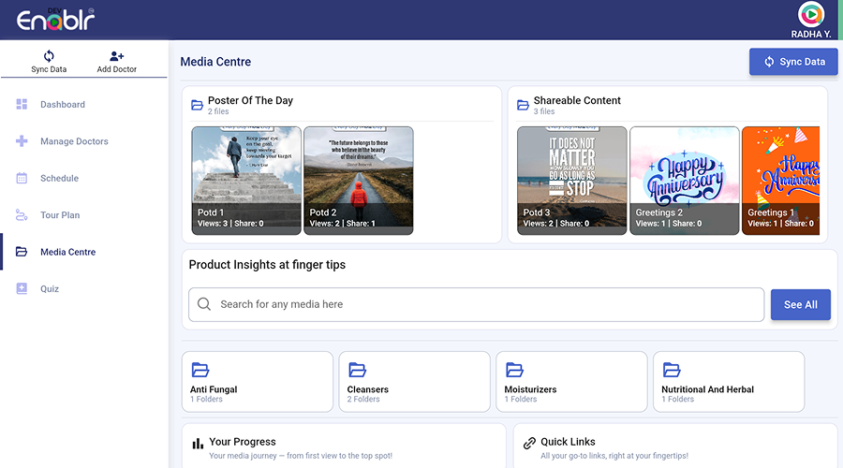Click the Enablr logo in header
Screen dimensions: 843x468
[x=55, y=19]
